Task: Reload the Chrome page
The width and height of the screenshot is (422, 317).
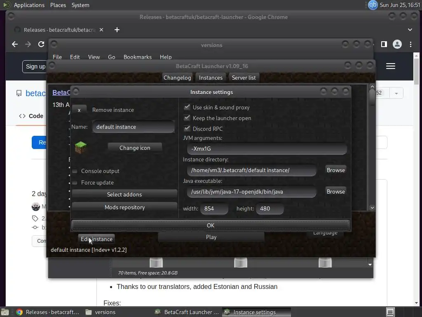Action: click(41, 44)
